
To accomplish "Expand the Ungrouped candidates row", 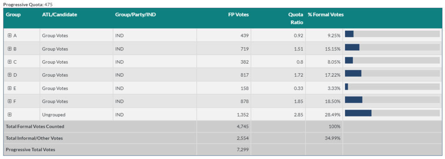I will point(10,114).
